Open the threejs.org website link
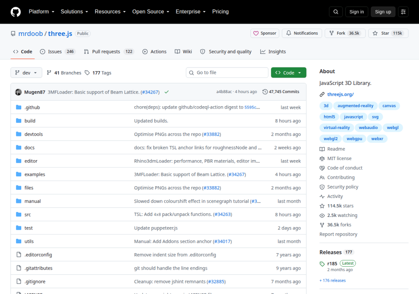Screen dimensions: 419x294 tap(340, 94)
